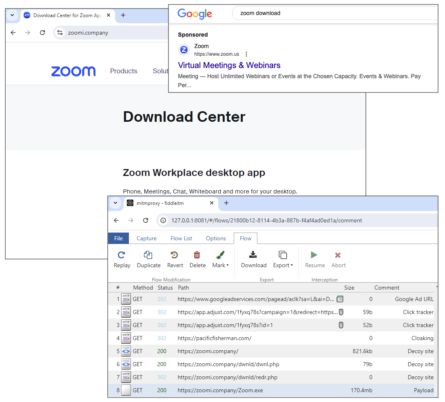Click the Cloaking comment cell
This screenshot has width=445, height=402.
tap(422, 338)
